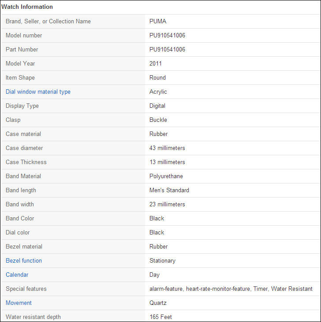Click the Model Year value 2011
This screenshot has width=321, height=322.
[x=156, y=64]
